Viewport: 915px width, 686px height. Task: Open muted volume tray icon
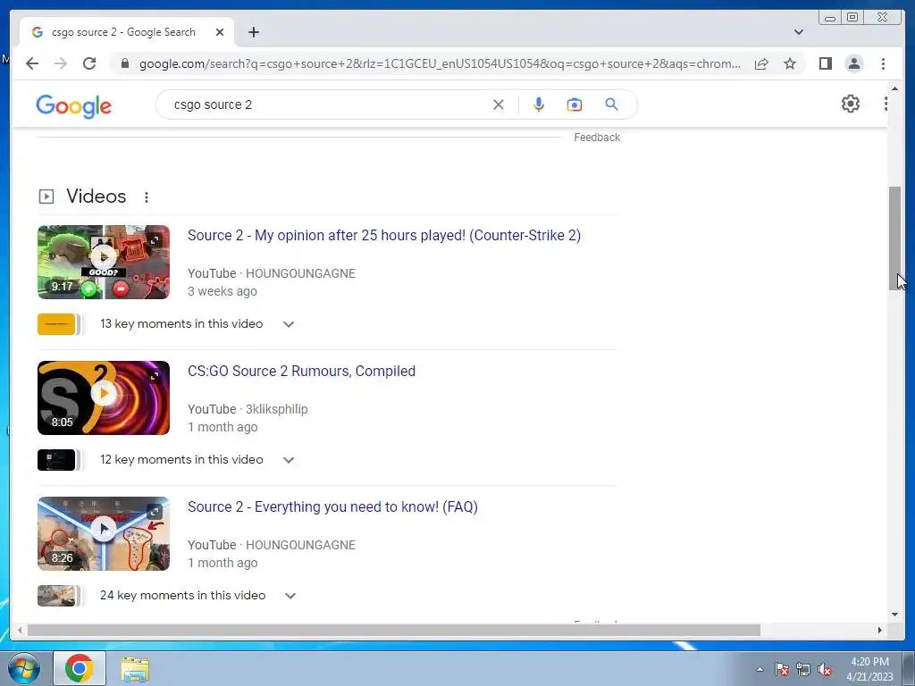pyautogui.click(x=825, y=669)
